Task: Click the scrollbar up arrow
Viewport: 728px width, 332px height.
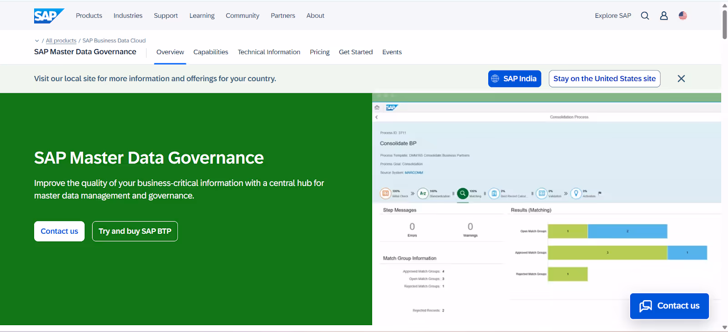Action: pos(724,5)
